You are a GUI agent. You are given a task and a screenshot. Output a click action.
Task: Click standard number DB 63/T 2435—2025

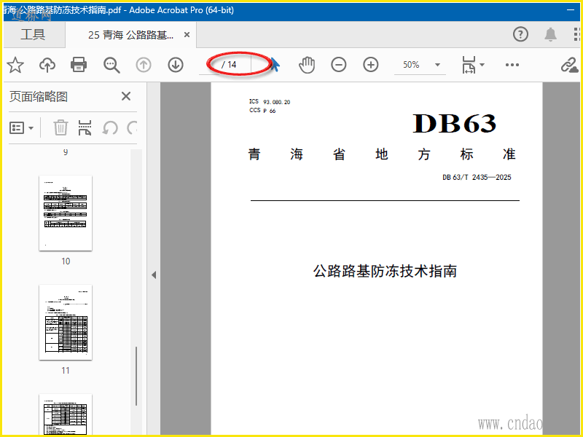click(x=477, y=177)
